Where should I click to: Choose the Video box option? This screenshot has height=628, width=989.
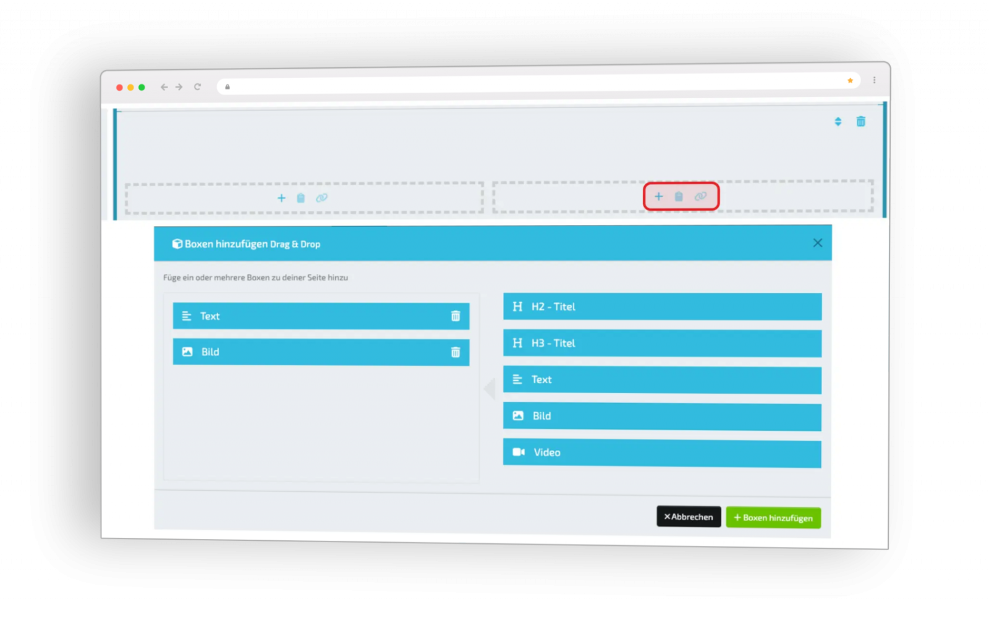pyautogui.click(x=662, y=453)
